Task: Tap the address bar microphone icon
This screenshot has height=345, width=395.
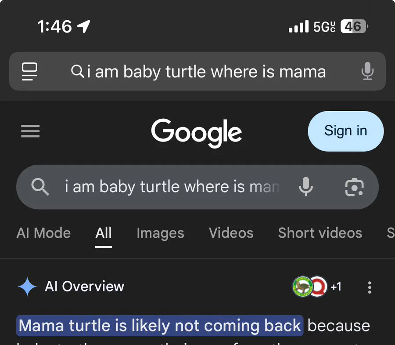Action: click(367, 71)
